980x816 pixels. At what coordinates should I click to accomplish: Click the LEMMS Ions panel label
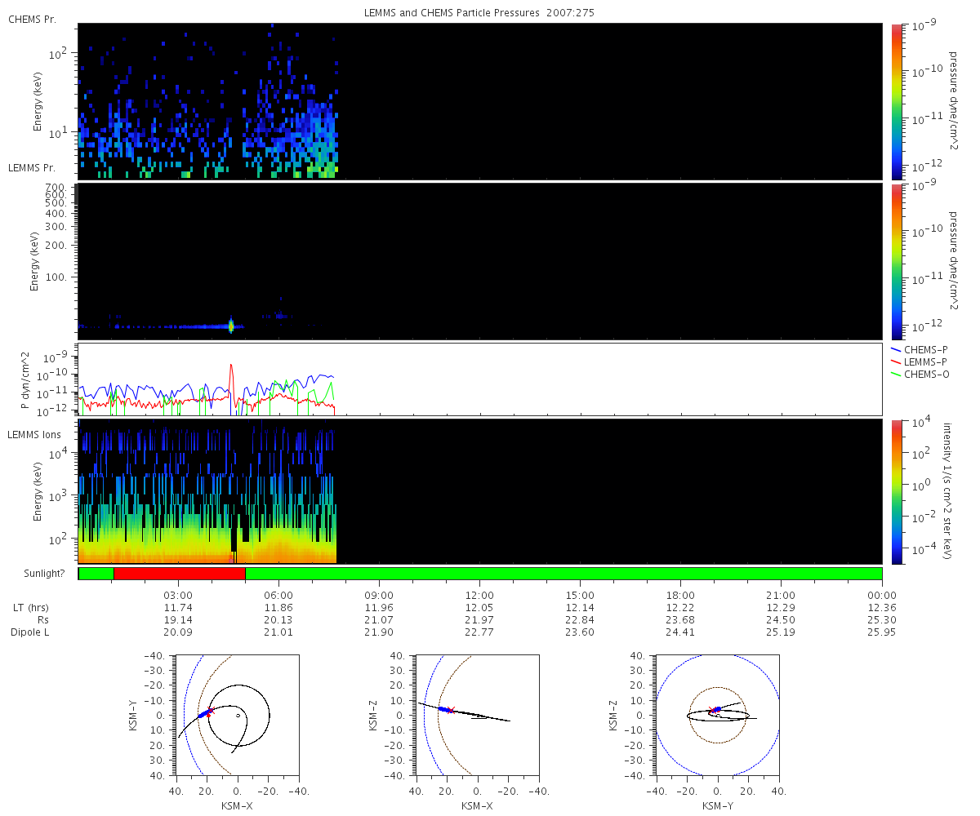(34, 434)
